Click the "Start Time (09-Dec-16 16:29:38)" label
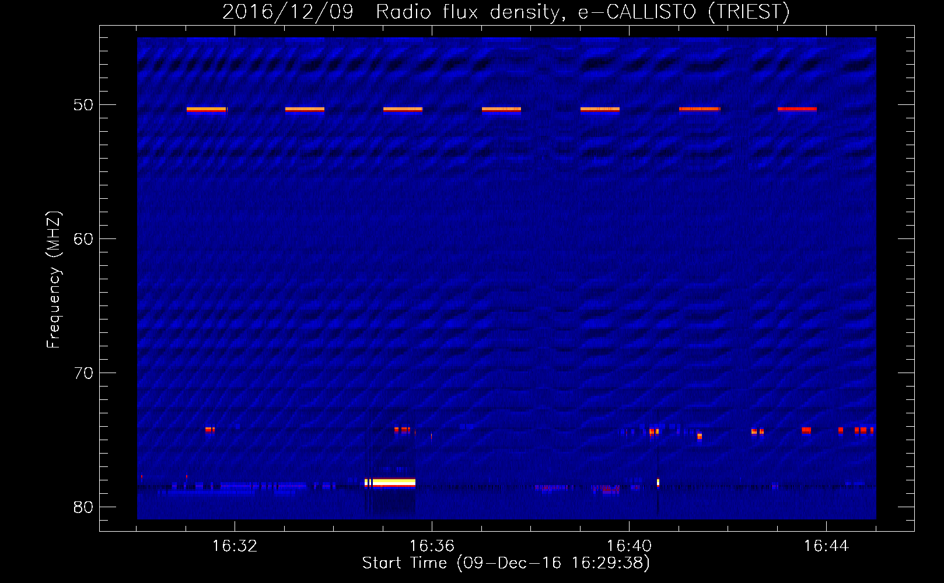 (x=506, y=563)
